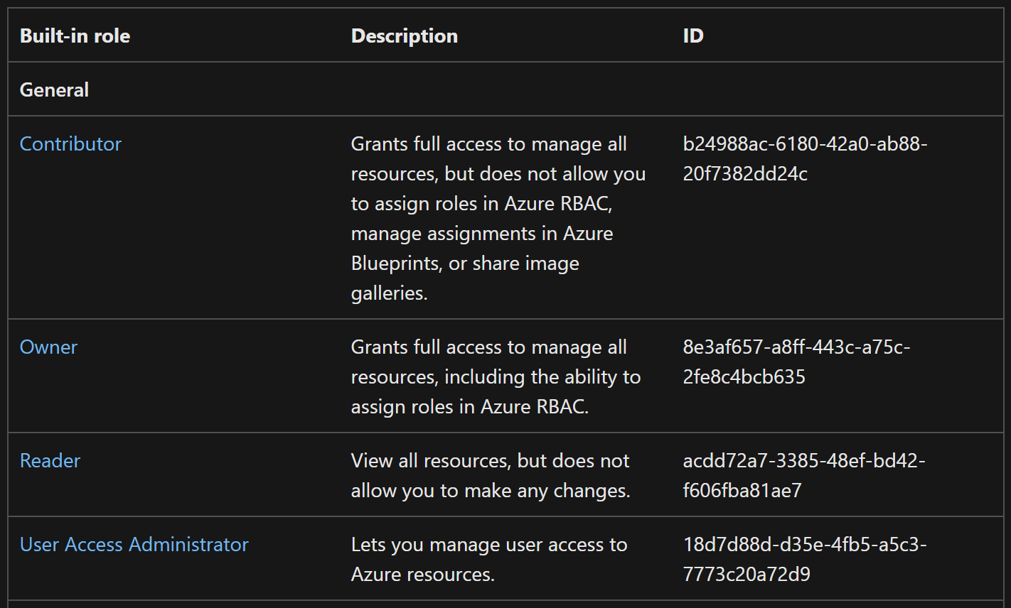Viewport: 1011px width, 608px height.
Task: Open the Contributor role link
Action: [70, 144]
